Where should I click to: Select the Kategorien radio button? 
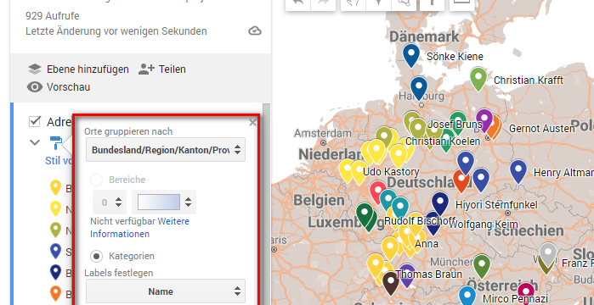97,257
